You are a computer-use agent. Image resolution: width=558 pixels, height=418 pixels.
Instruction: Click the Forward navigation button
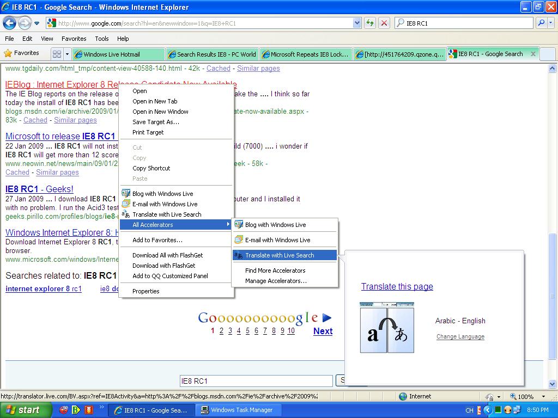(x=25, y=23)
